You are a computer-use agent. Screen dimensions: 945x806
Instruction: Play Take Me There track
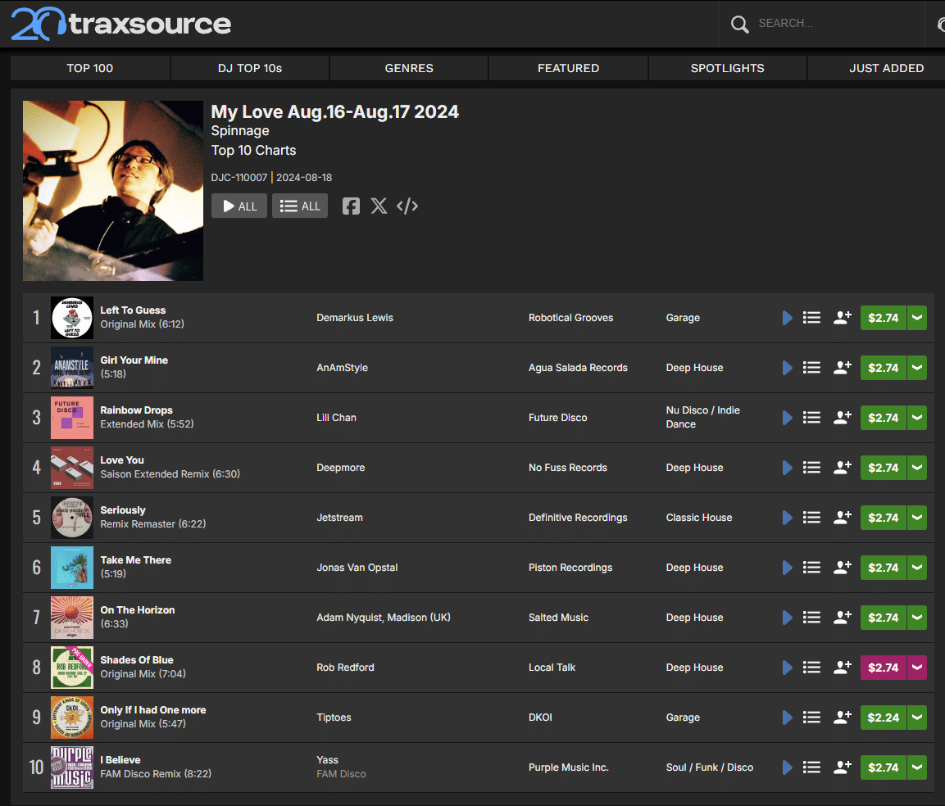[x=787, y=568]
